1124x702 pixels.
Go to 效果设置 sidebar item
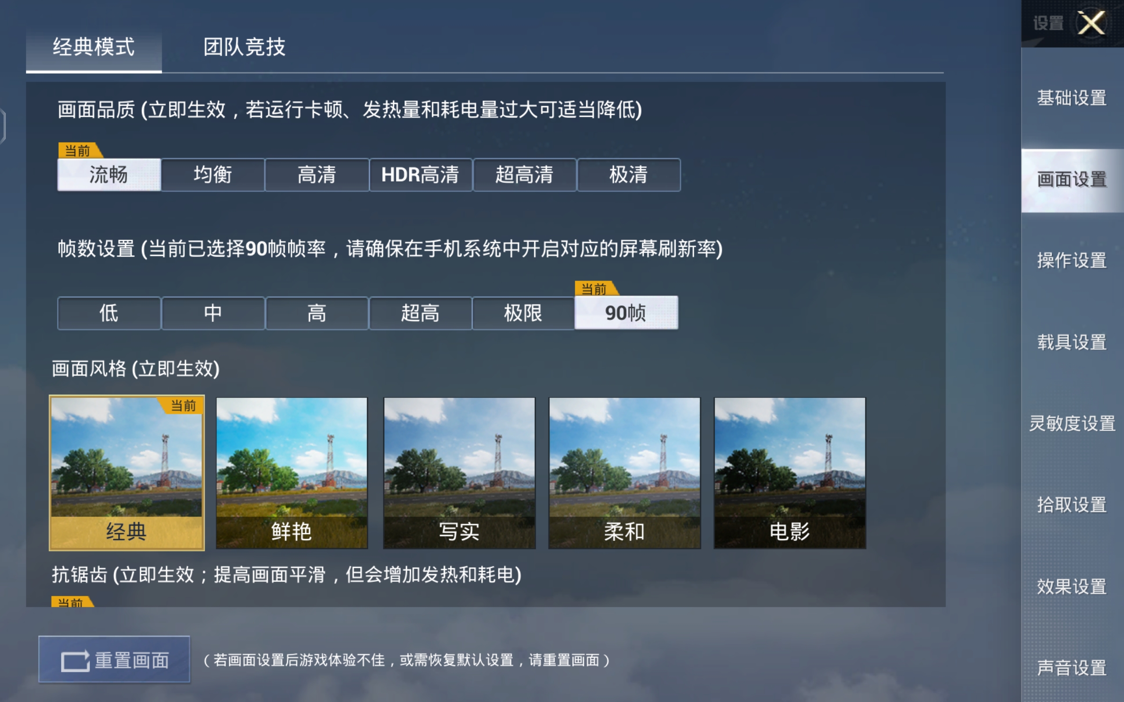coord(1072,587)
